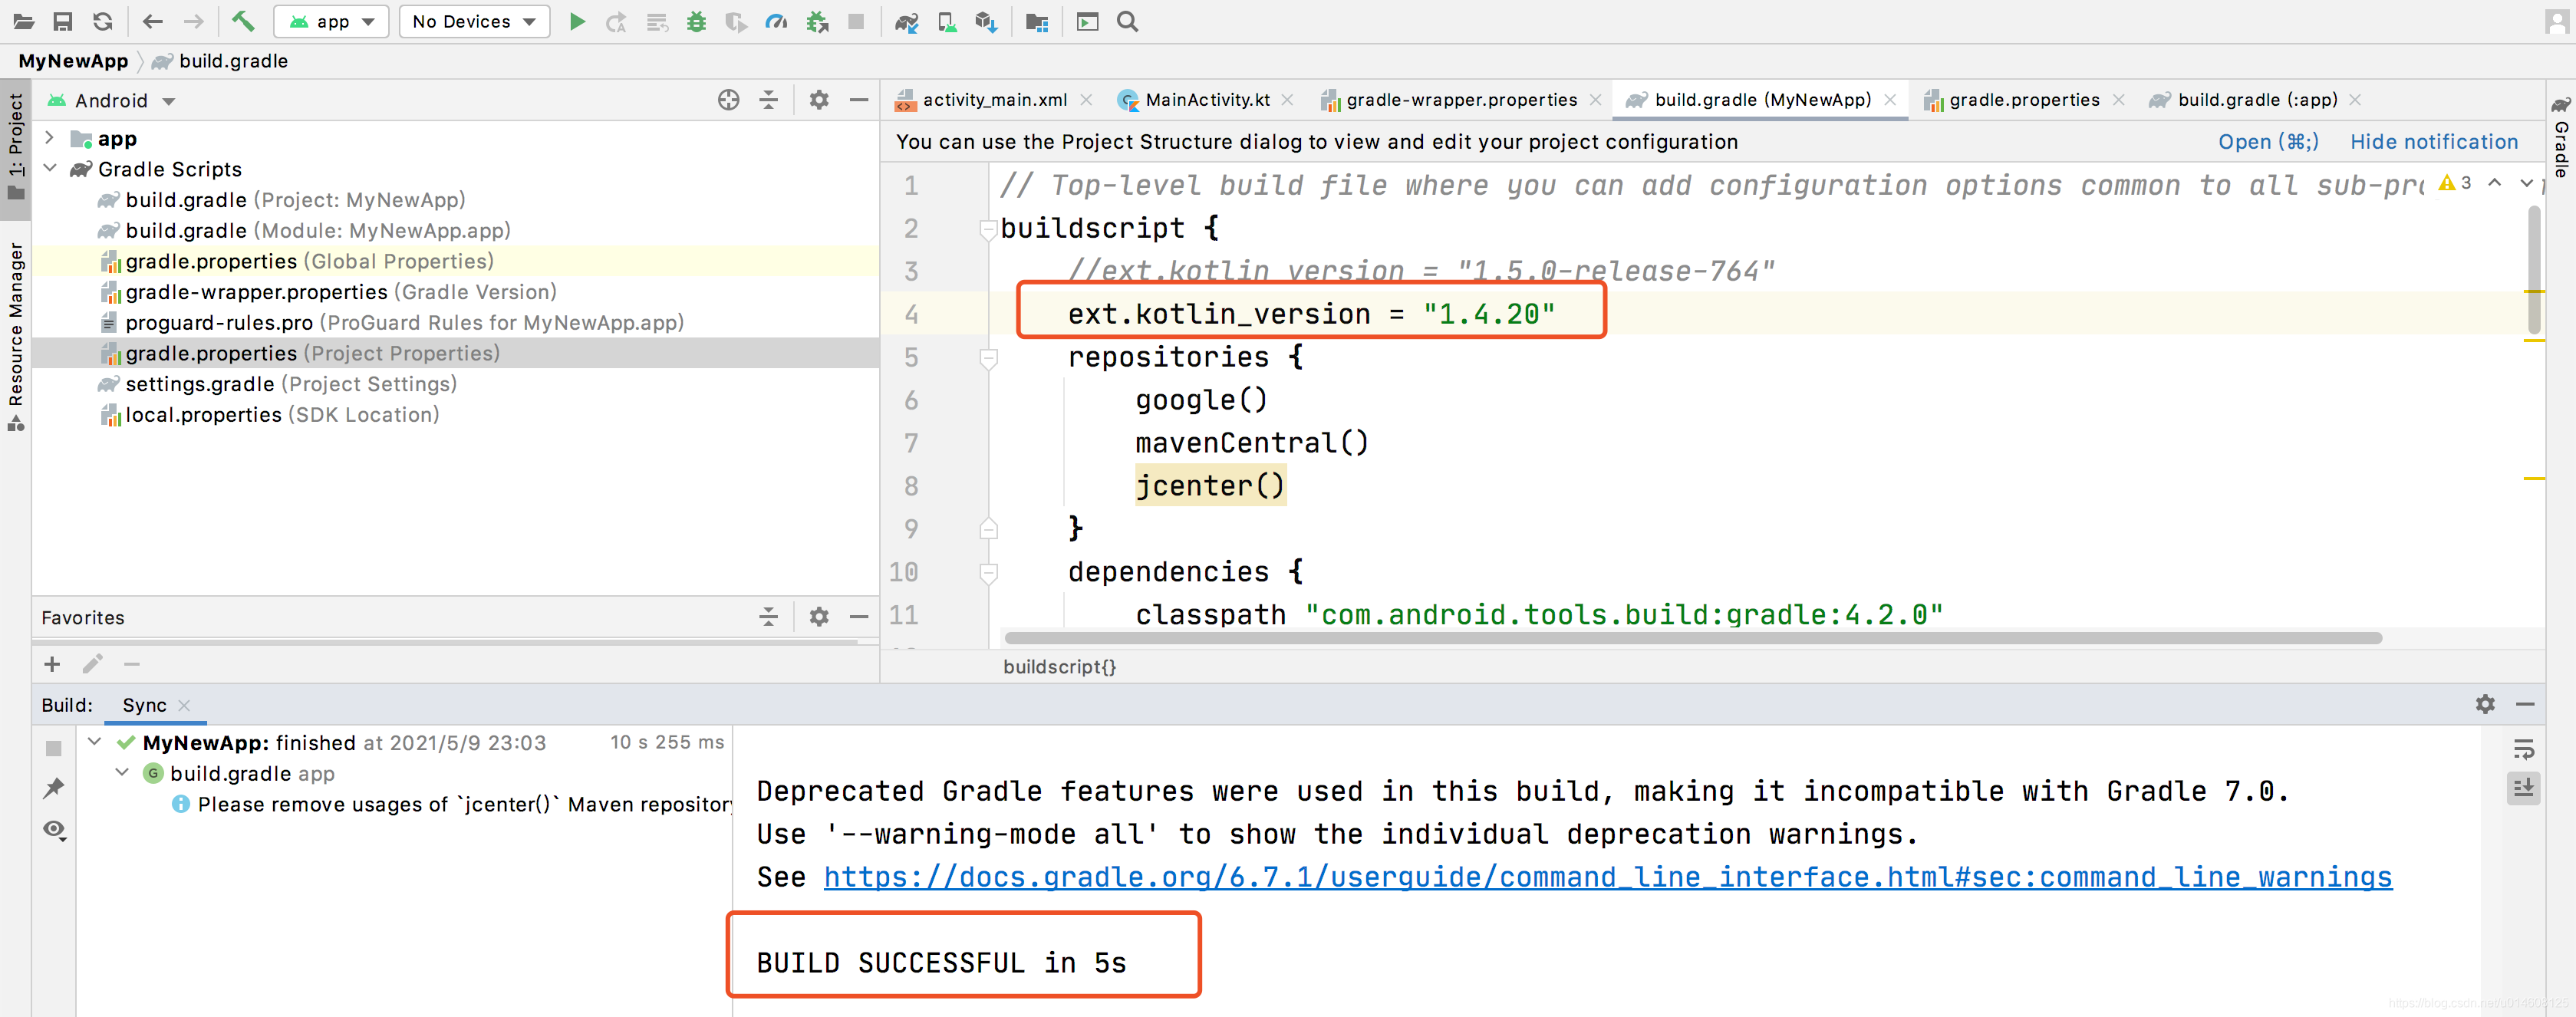Pin the Build tab
The width and height of the screenshot is (2576, 1017).
tap(54, 788)
